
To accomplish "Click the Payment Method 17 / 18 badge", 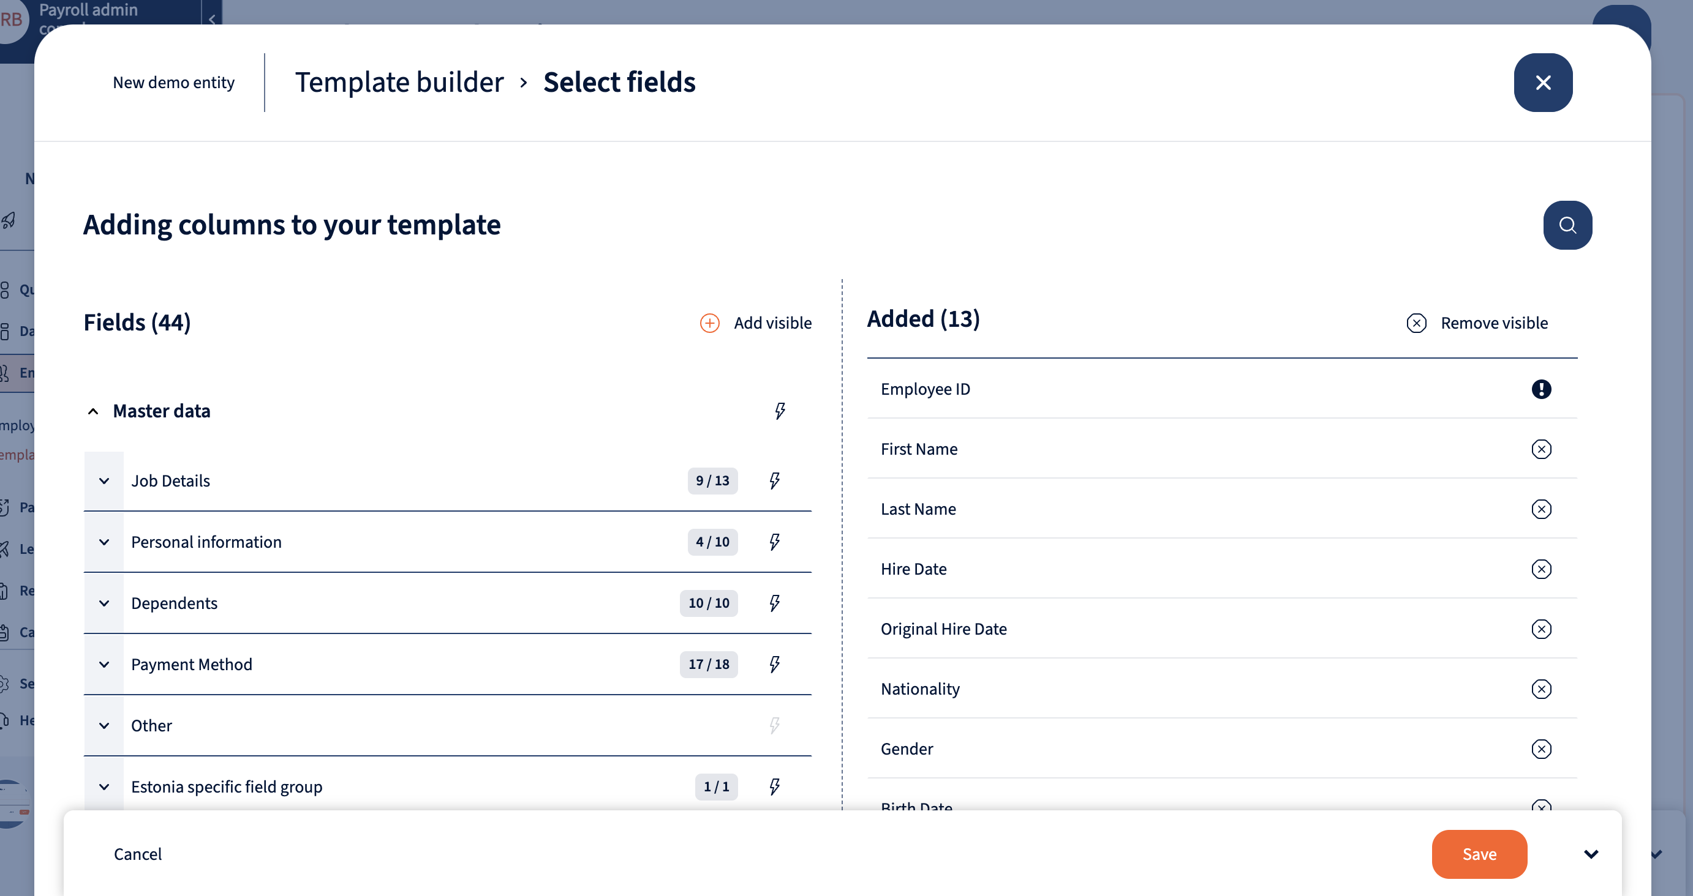I will 708,663.
